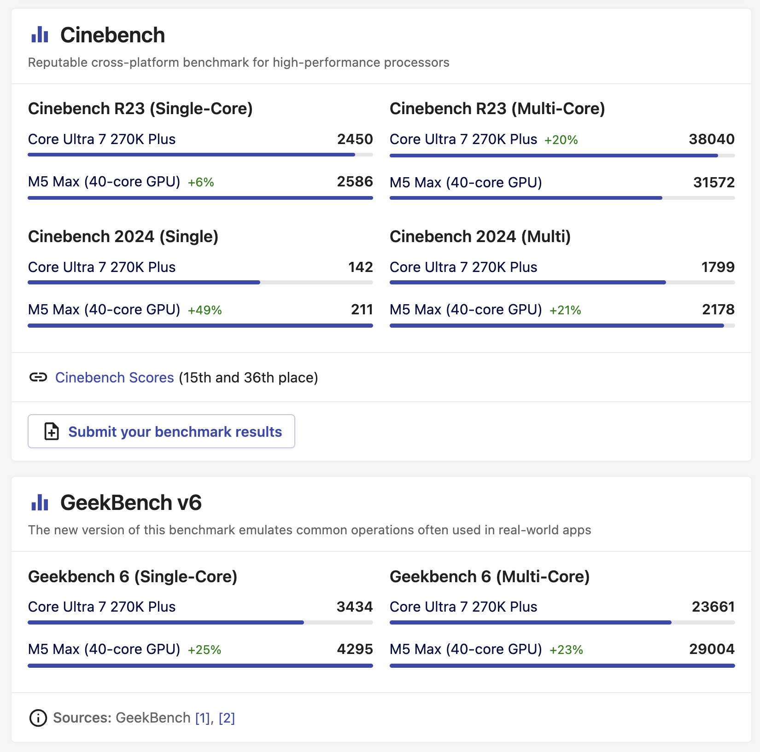This screenshot has height=752, width=760.
Task: Select the Cinebench R23 (Multi-Core) heading
Action: pos(497,109)
